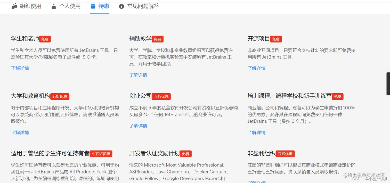The image size is (390, 183).
Task: Click the 免费 badge next to 学生和老师
Action: coord(45,39)
